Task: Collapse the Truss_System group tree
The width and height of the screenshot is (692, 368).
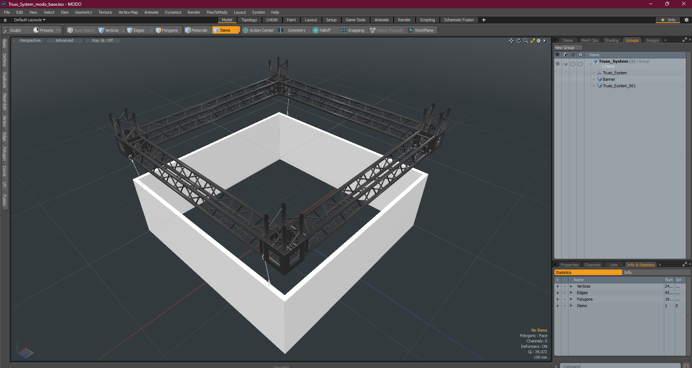Action: click(591, 63)
